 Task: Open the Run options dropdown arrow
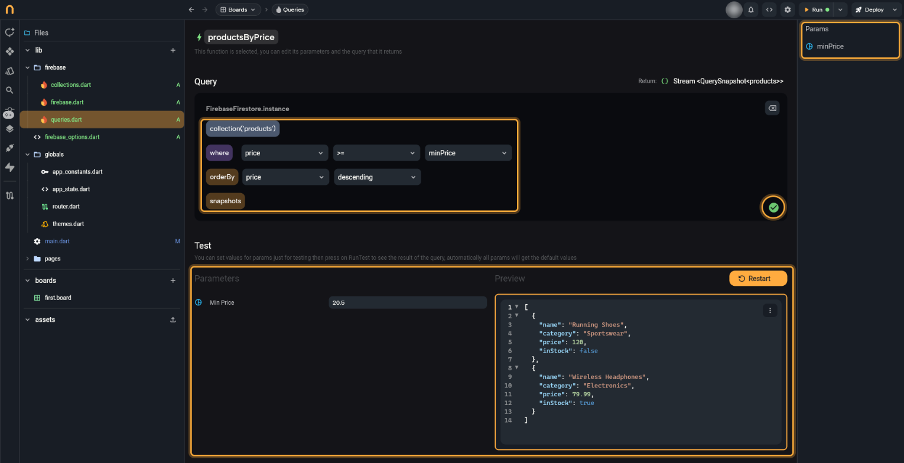coord(840,9)
